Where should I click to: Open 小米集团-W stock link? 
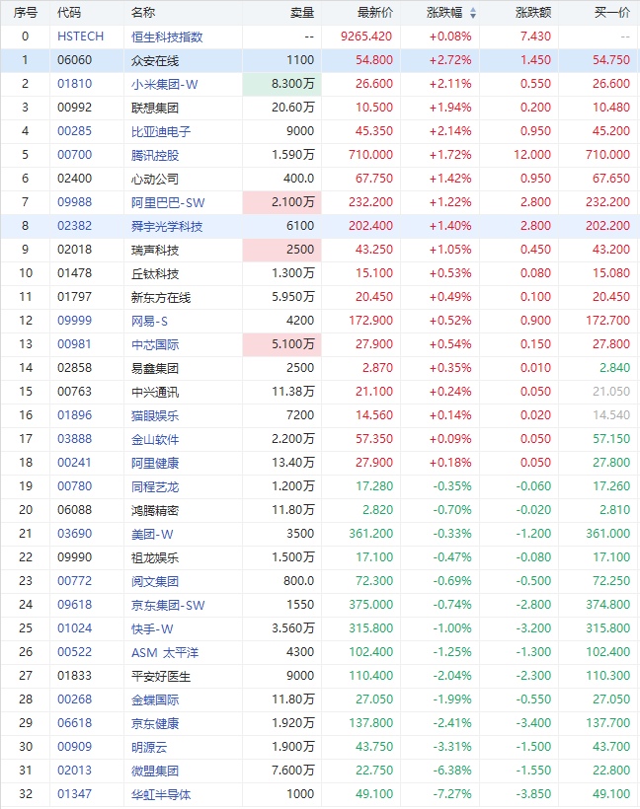(x=164, y=84)
